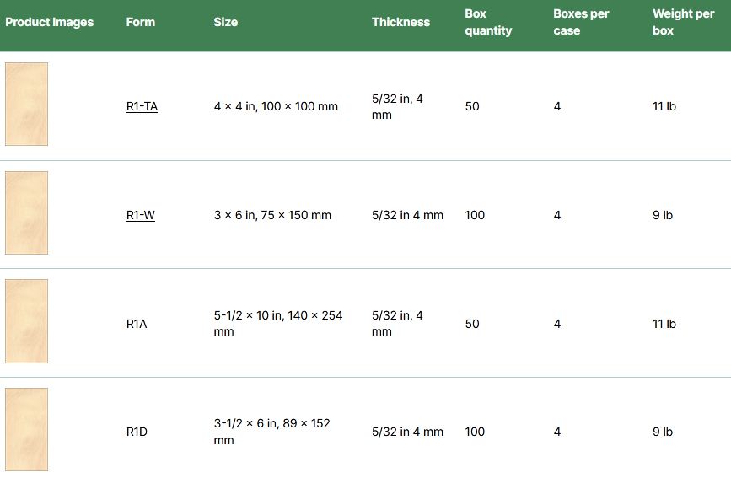731x478 pixels.
Task: Select the 4 × 4 in size cell
Action: click(276, 106)
